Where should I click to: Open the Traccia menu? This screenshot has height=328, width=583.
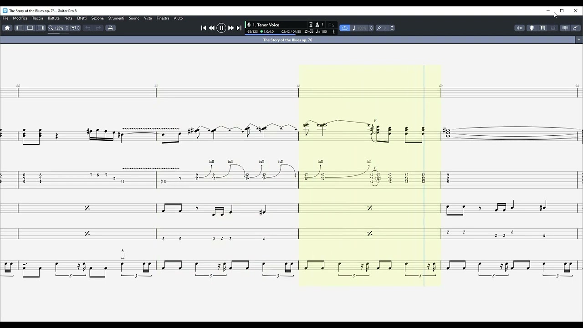point(38,18)
